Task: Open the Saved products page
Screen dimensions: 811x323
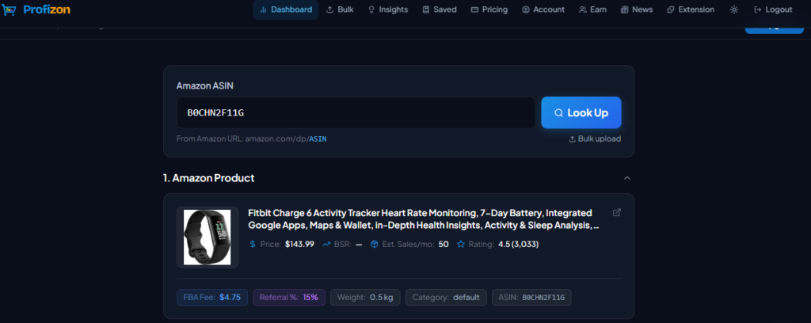Action: pos(440,9)
